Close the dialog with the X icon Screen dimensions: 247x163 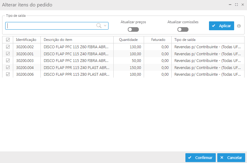click(242, 5)
